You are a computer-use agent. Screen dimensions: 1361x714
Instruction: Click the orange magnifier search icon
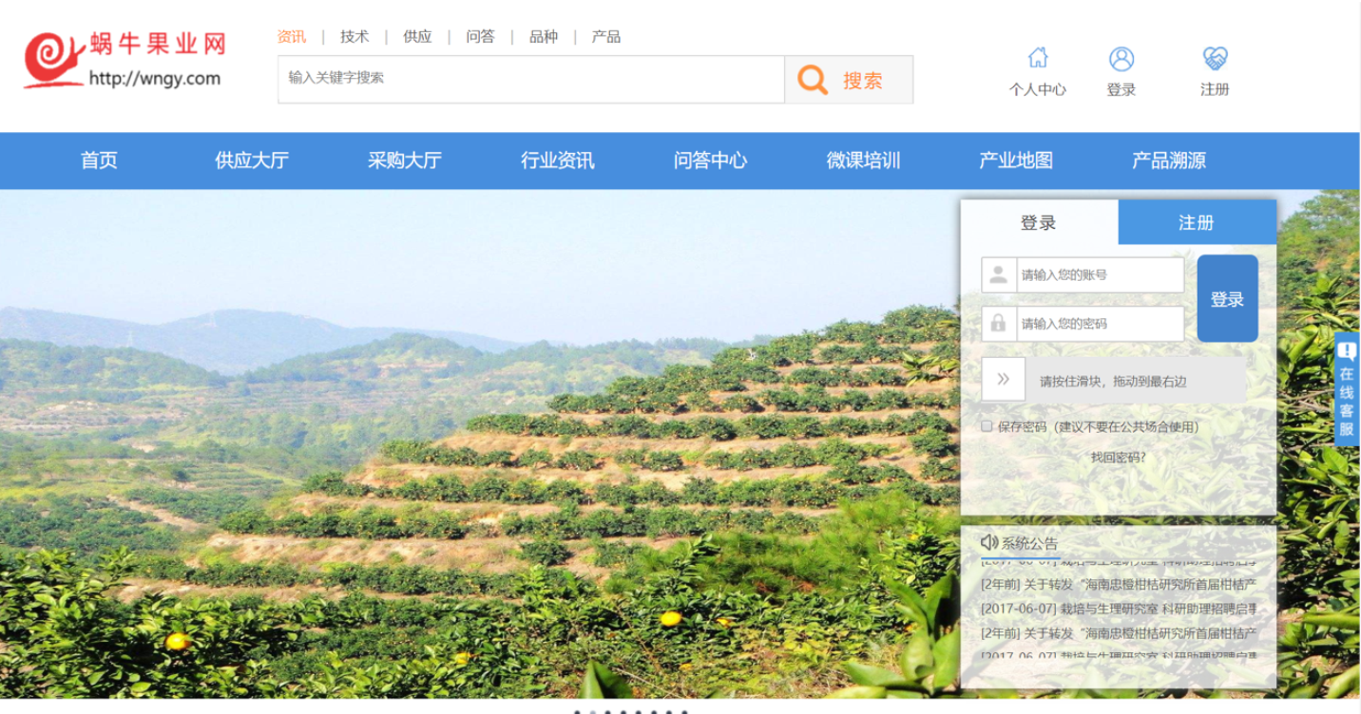[x=813, y=80]
